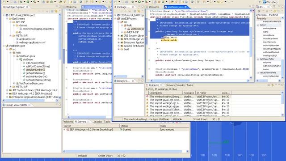Click the 'line 30' cell in Problems
The height and width of the screenshot is (161, 286).
coord(226,97)
